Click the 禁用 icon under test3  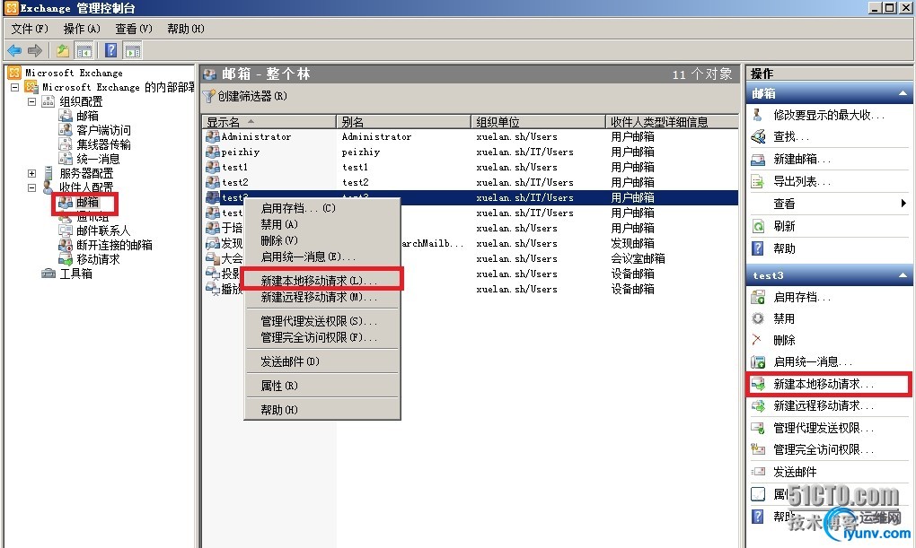[758, 318]
